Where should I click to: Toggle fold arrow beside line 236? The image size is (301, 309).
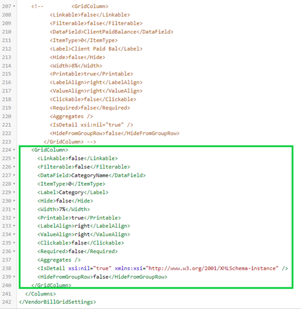tap(14, 251)
